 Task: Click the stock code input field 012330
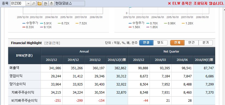(18, 4)
